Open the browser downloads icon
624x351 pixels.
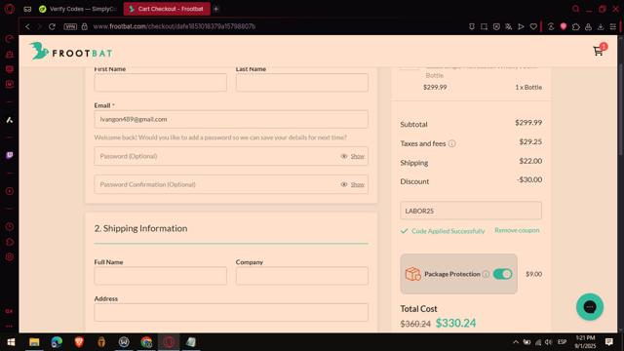pos(601,26)
